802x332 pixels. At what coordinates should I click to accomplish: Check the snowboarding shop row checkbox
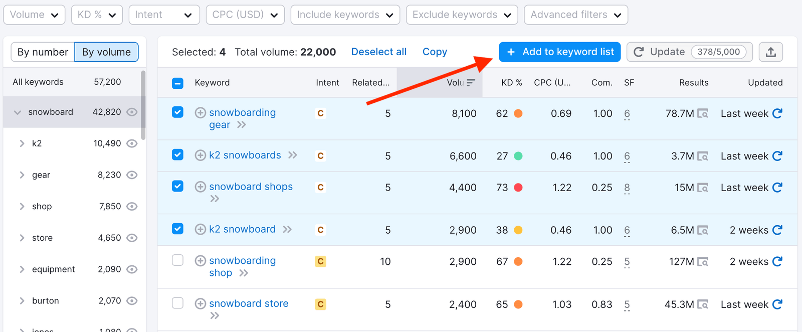tap(177, 260)
